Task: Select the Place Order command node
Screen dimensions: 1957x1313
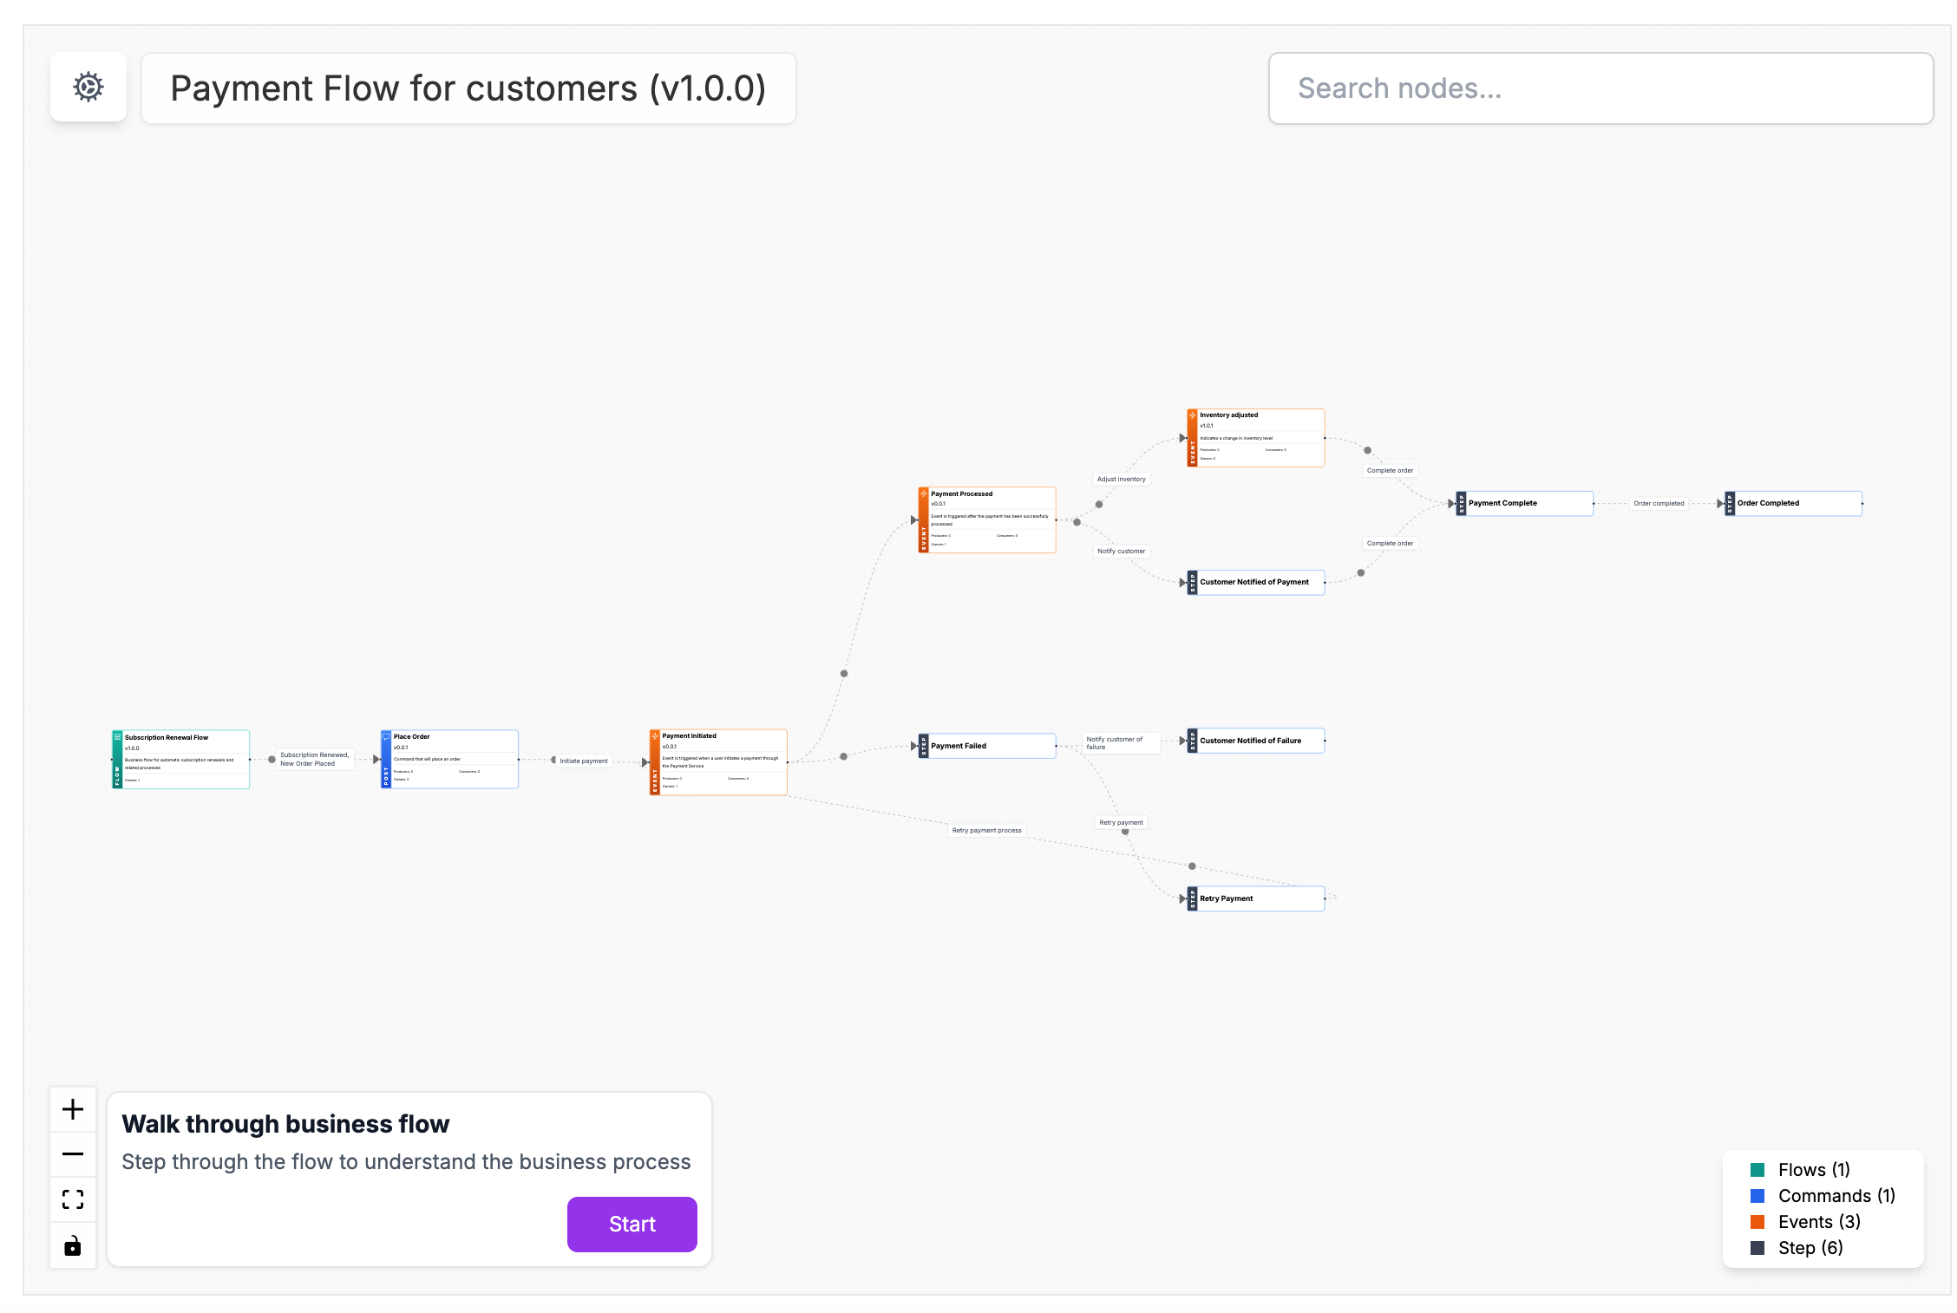Action: 449,759
